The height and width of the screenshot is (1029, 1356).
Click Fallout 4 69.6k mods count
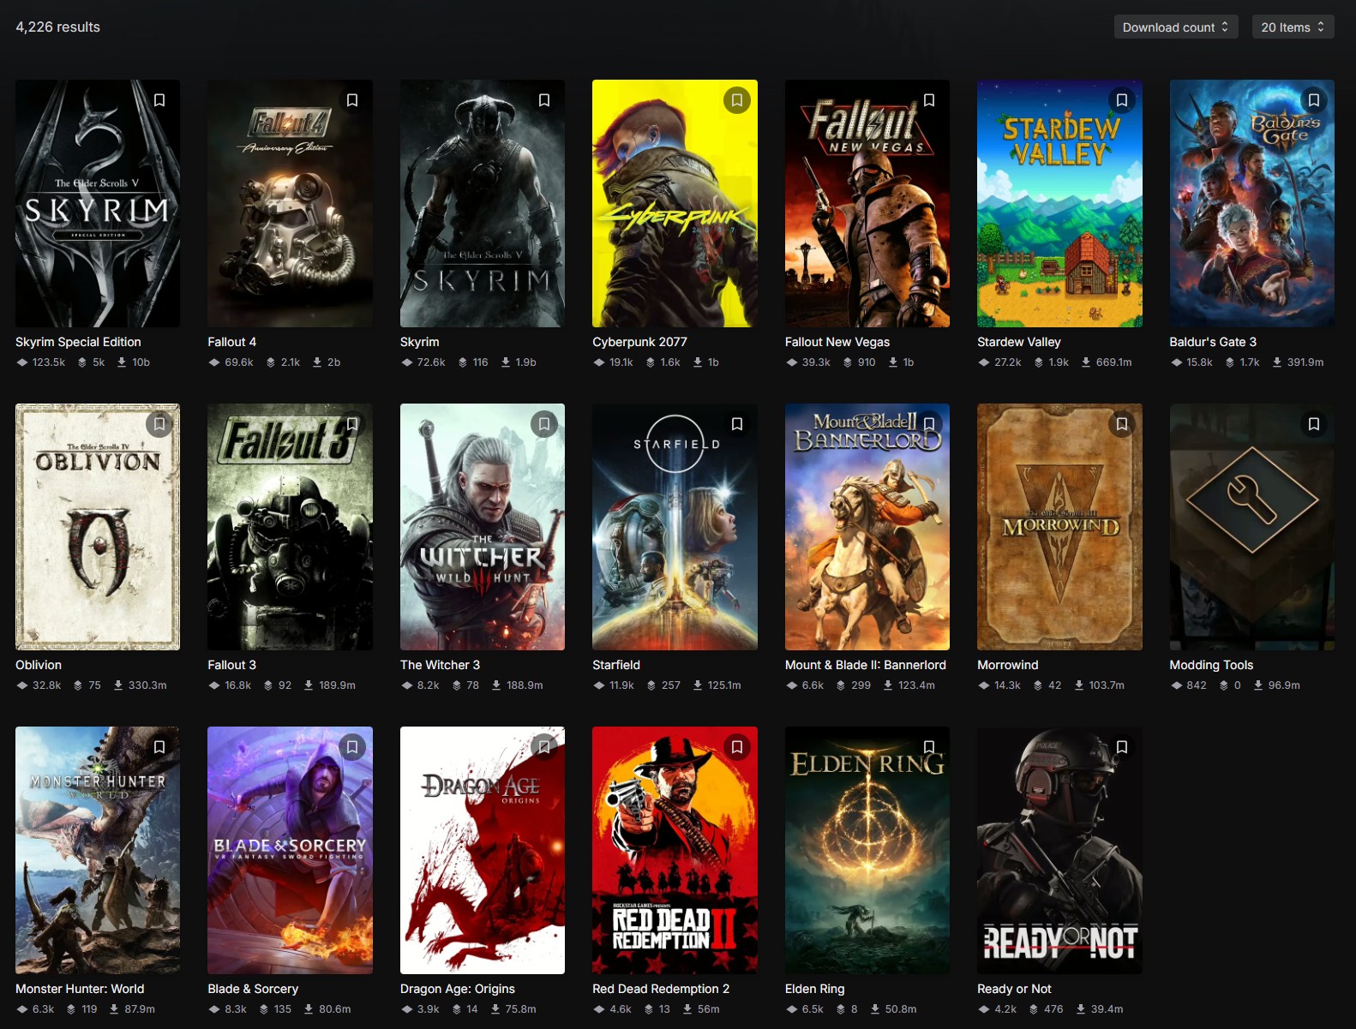click(231, 362)
